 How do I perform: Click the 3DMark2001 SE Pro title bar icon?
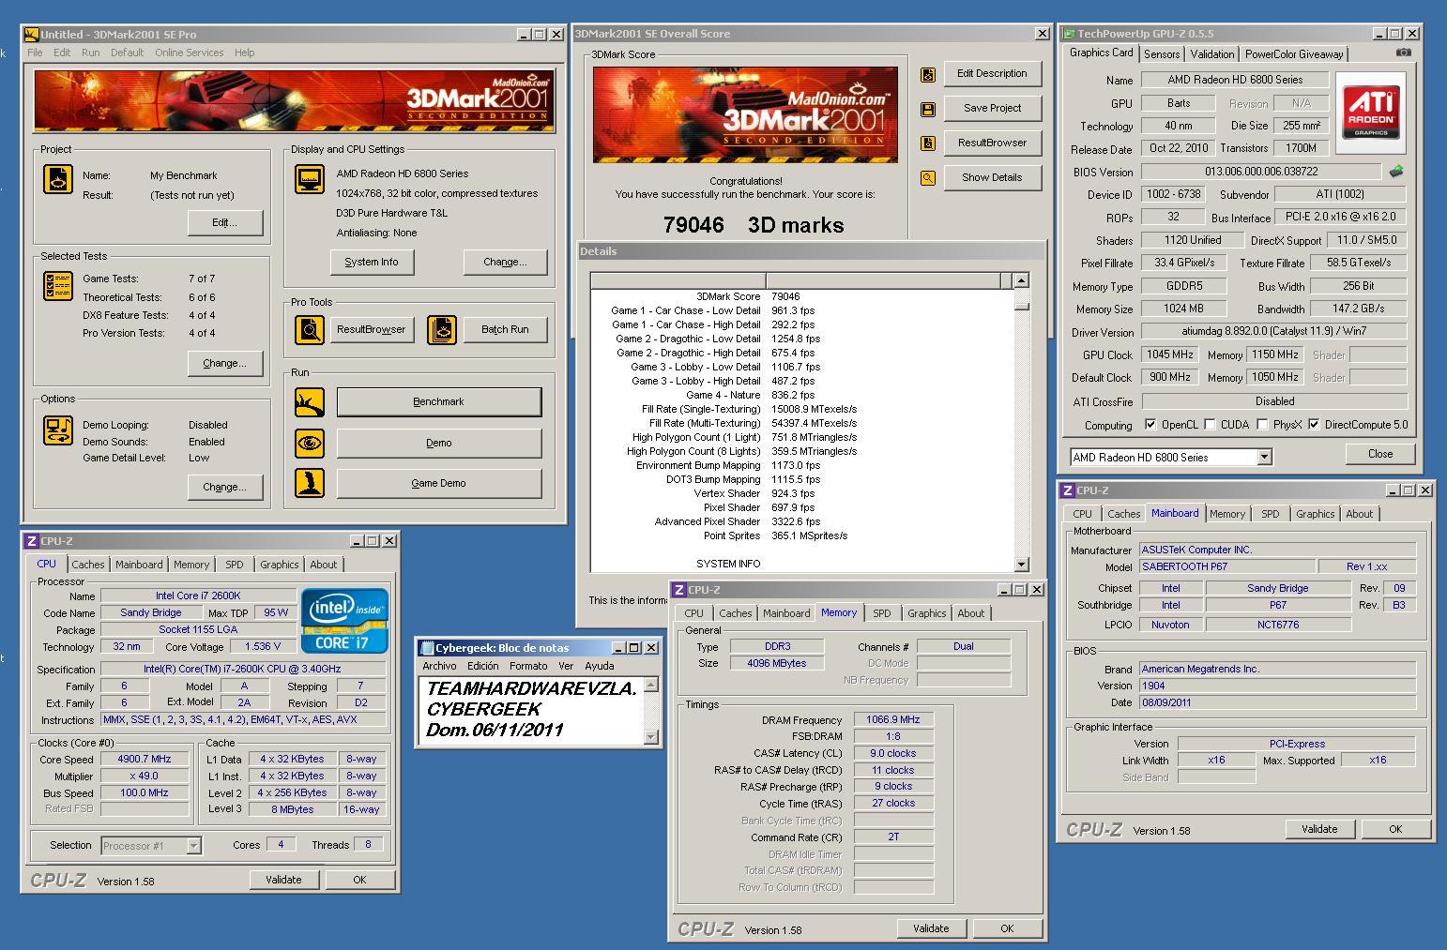[x=31, y=35]
